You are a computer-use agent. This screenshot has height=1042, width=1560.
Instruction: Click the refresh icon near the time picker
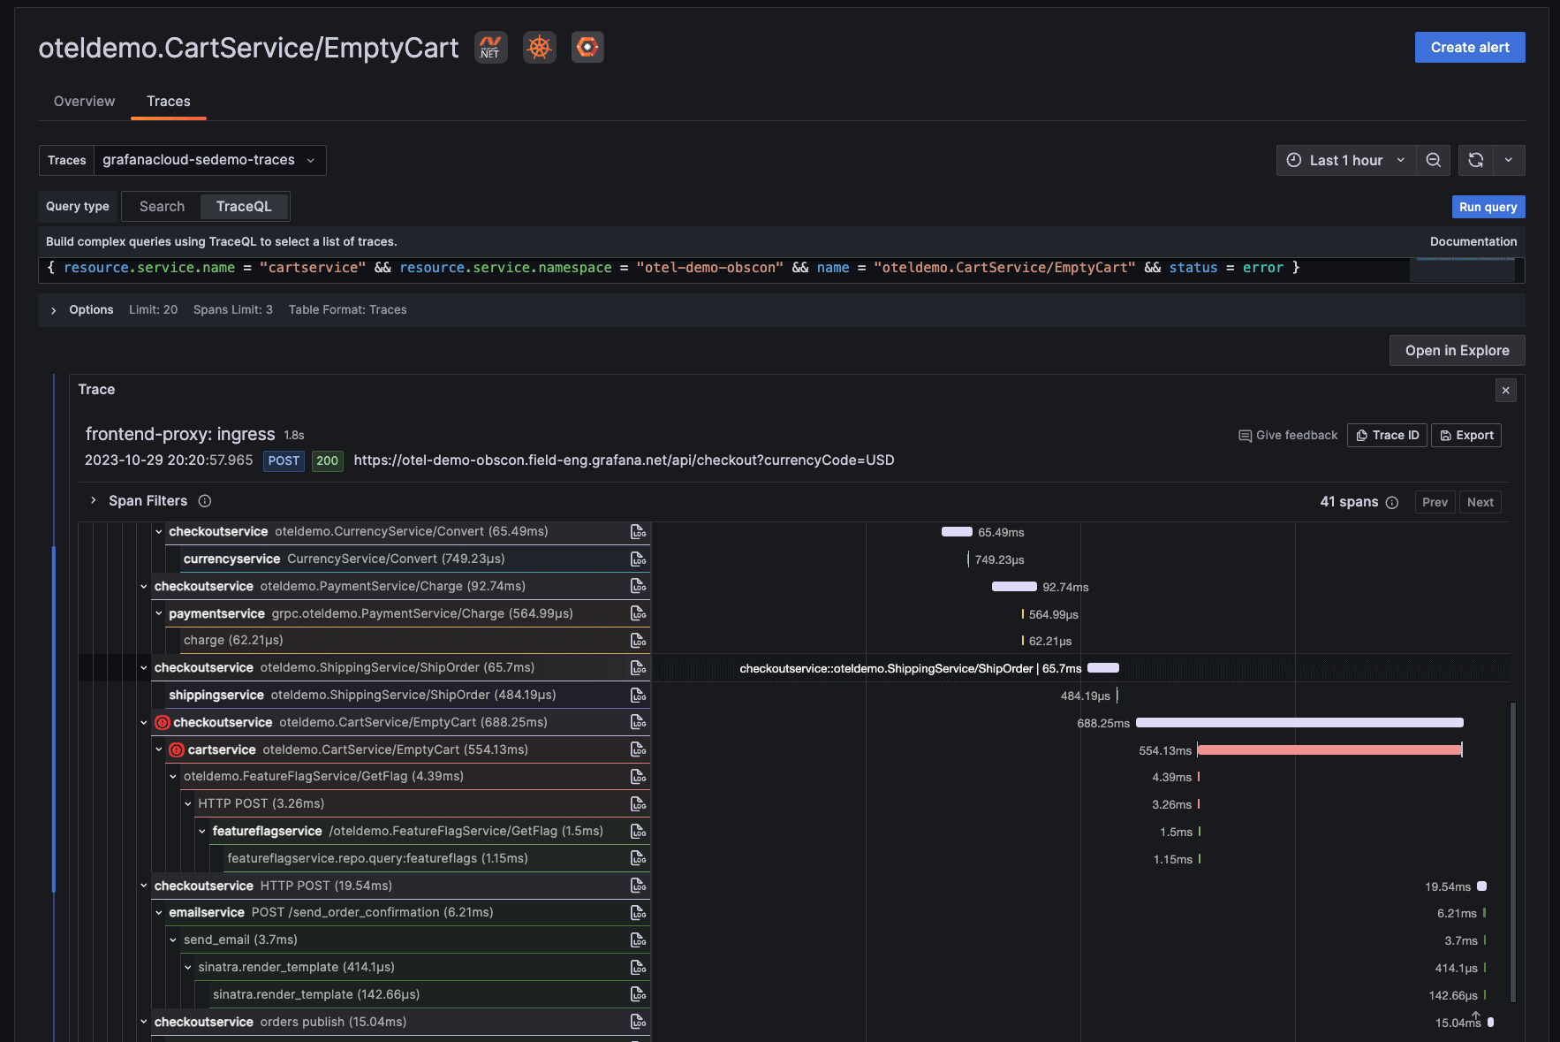coord(1476,160)
